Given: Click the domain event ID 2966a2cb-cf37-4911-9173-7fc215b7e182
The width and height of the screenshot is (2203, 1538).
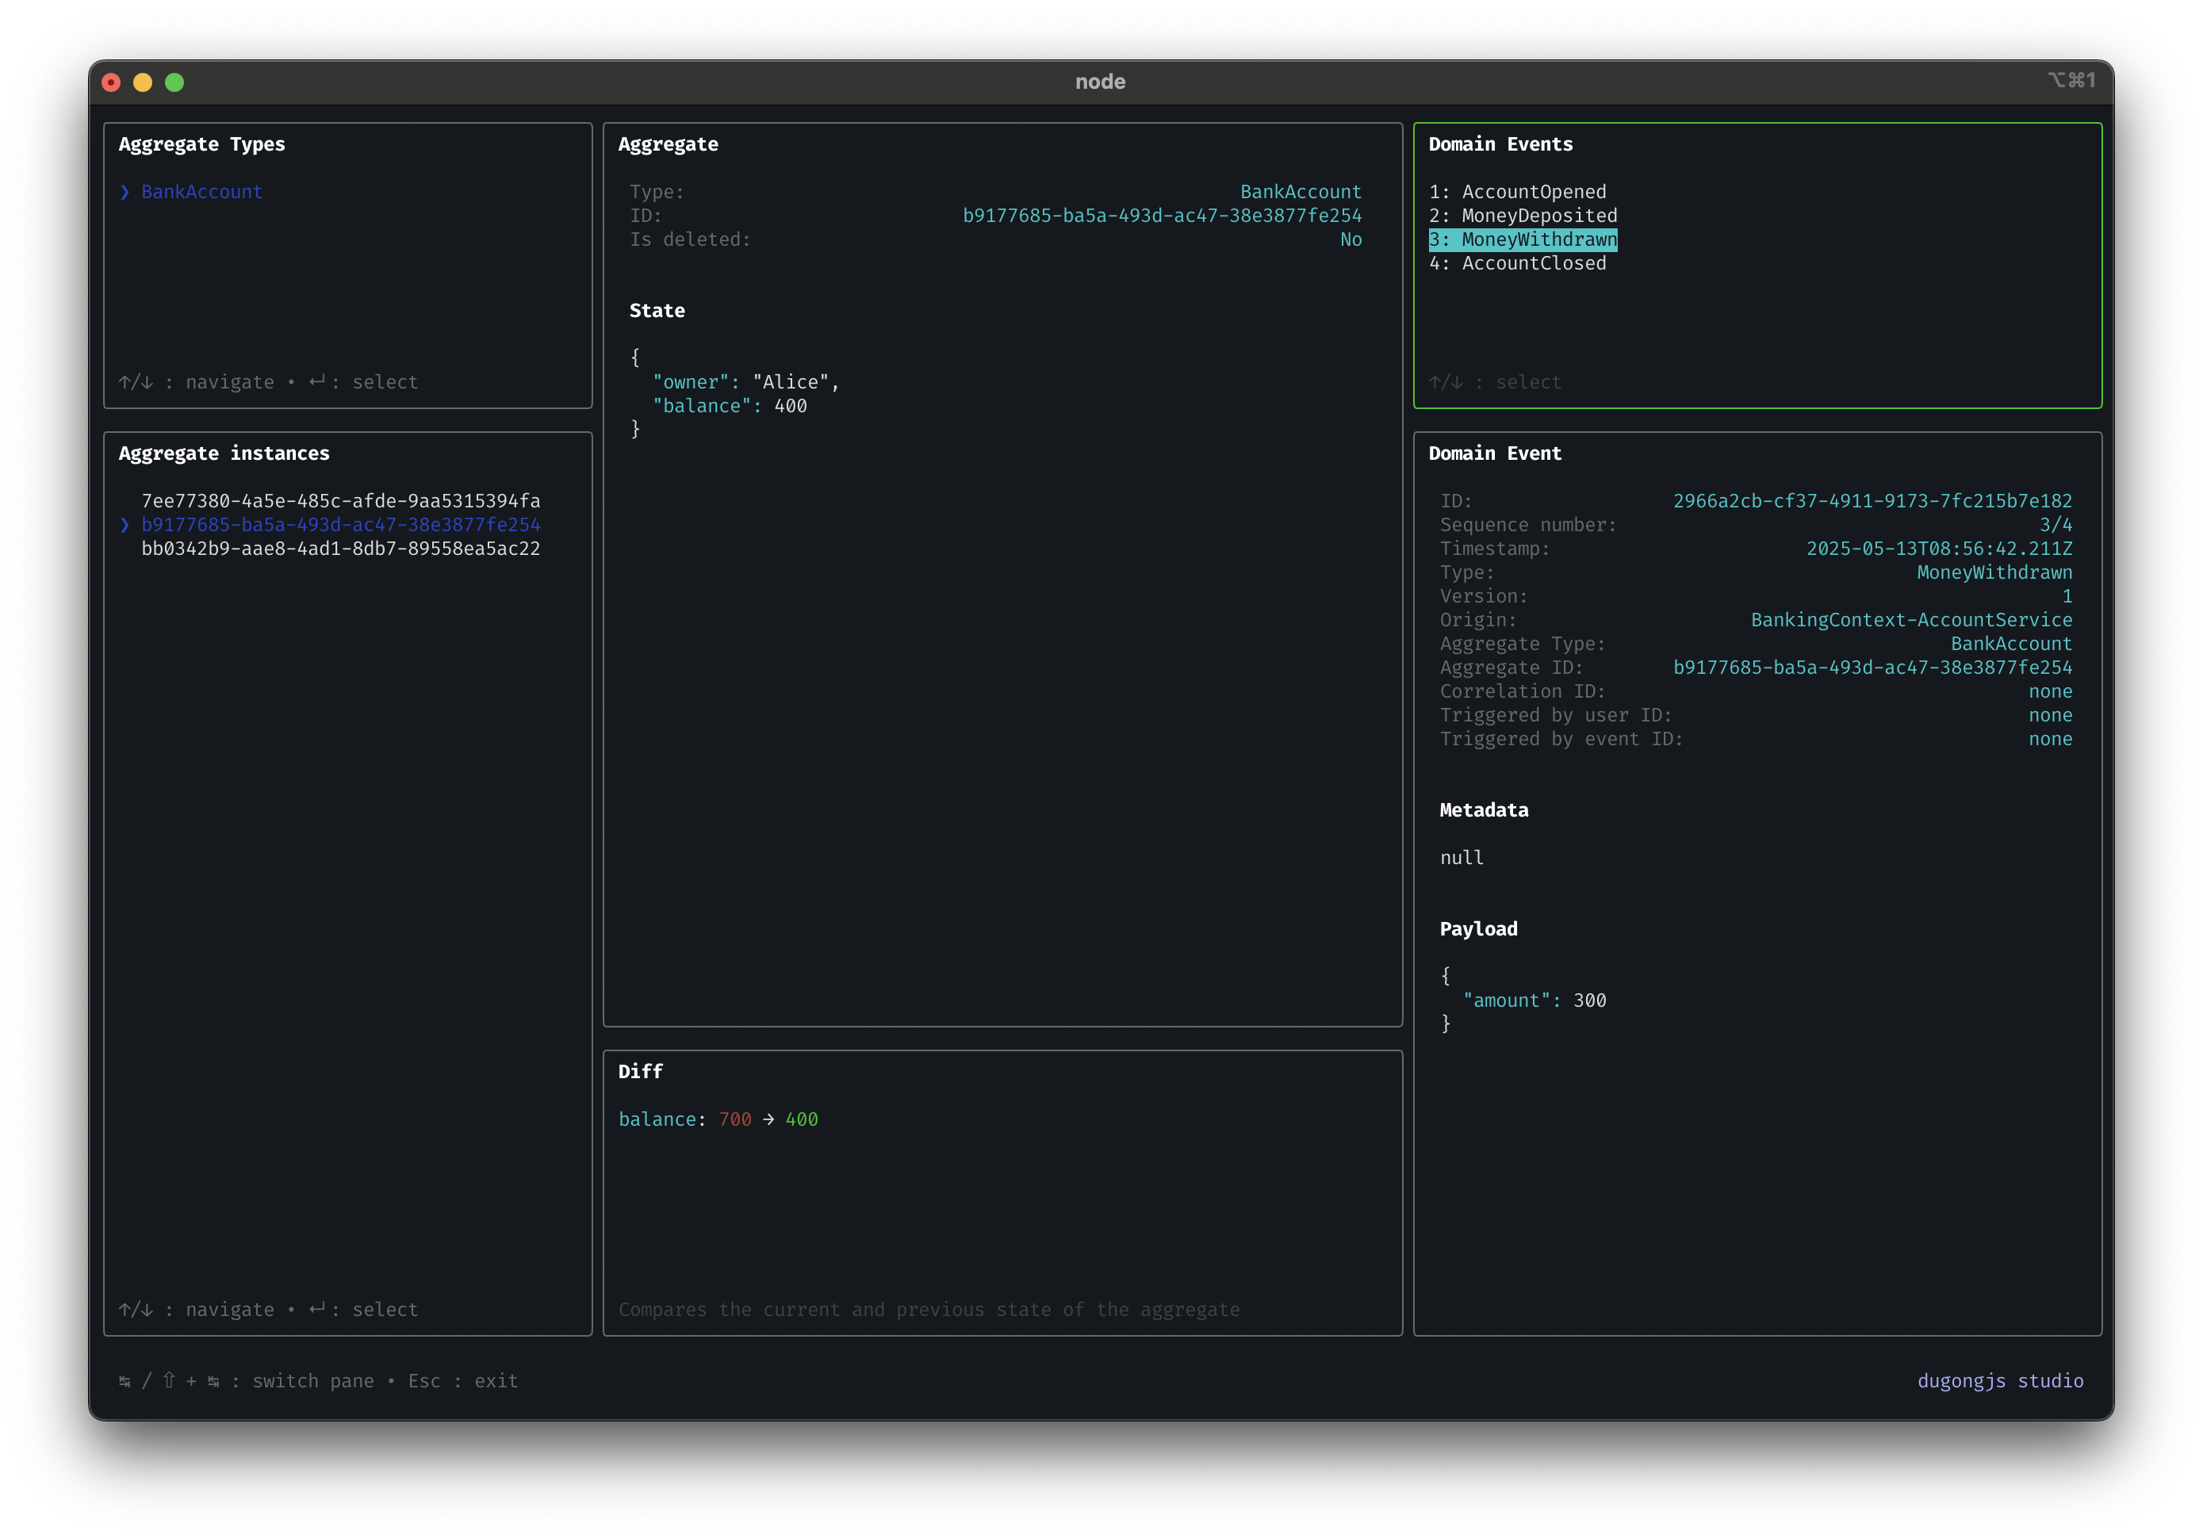Looking at the screenshot, I should [x=1872, y=501].
